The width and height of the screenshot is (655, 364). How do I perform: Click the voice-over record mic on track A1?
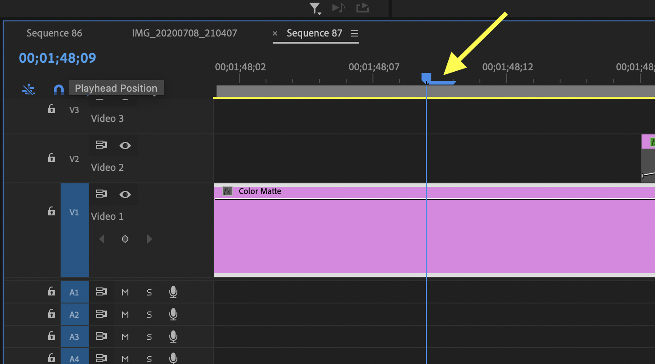point(173,292)
